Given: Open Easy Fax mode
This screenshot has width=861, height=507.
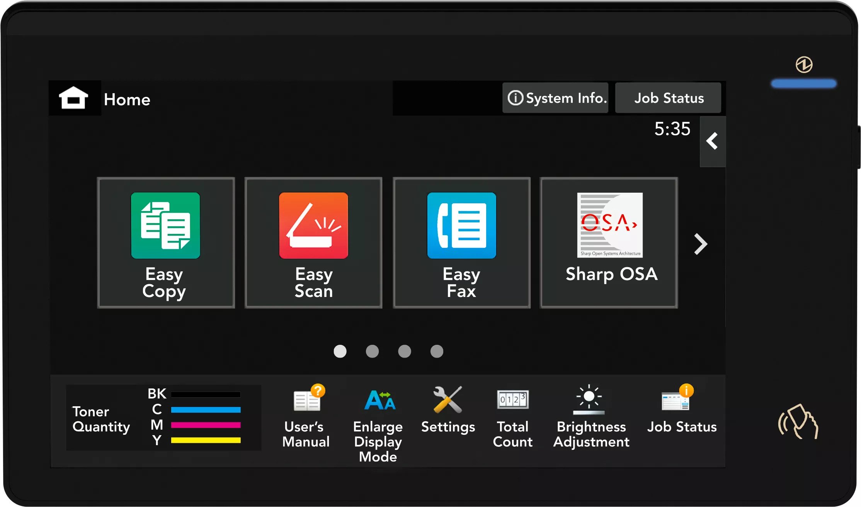Looking at the screenshot, I should (x=461, y=242).
